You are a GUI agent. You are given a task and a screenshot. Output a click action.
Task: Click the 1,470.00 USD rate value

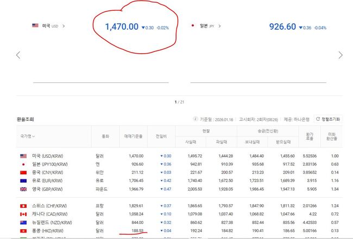(121, 26)
